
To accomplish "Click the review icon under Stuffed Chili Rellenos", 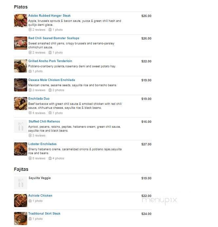I will pos(30,136).
